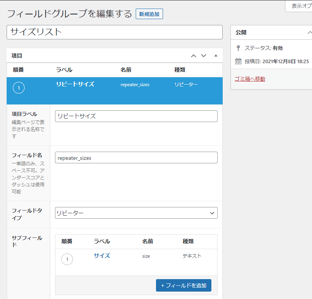Click ゴミ箱へ移動 link
312x299 pixels.
click(x=250, y=79)
